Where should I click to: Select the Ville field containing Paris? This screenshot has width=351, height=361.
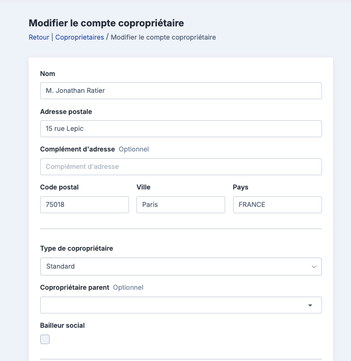[181, 205]
